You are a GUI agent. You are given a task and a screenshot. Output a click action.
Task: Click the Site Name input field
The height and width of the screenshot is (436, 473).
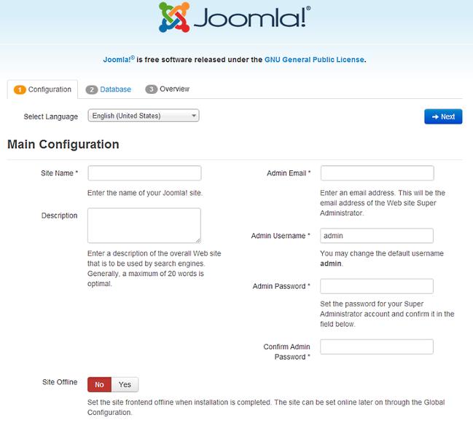pyautogui.click(x=144, y=173)
